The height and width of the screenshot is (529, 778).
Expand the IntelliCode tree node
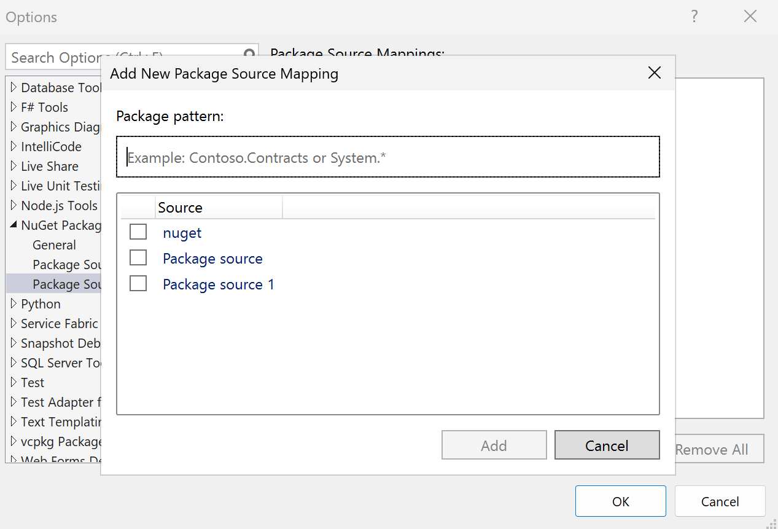[x=14, y=147]
